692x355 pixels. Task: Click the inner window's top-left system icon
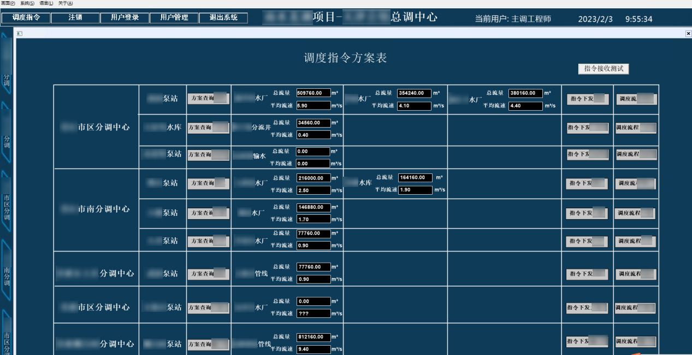tap(19, 34)
